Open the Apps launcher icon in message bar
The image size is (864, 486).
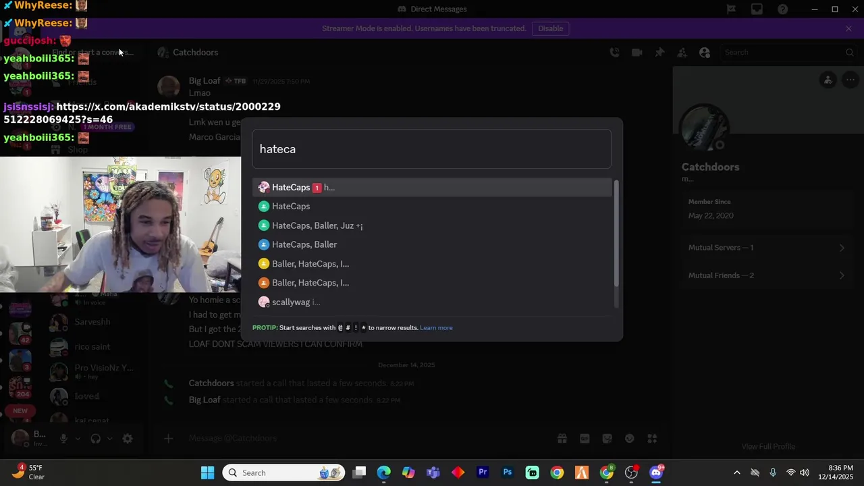click(x=652, y=439)
